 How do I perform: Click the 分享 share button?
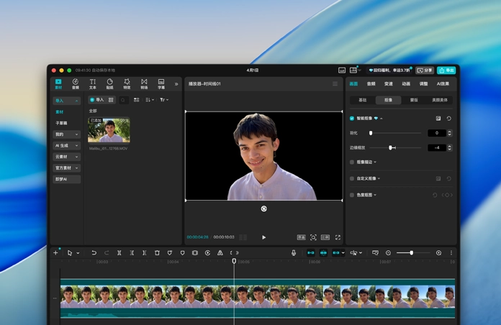click(x=425, y=70)
